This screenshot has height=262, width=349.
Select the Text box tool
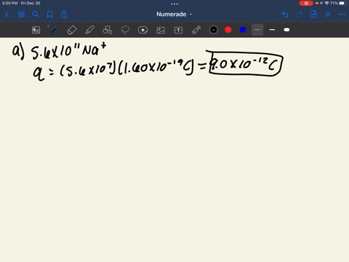point(178,30)
